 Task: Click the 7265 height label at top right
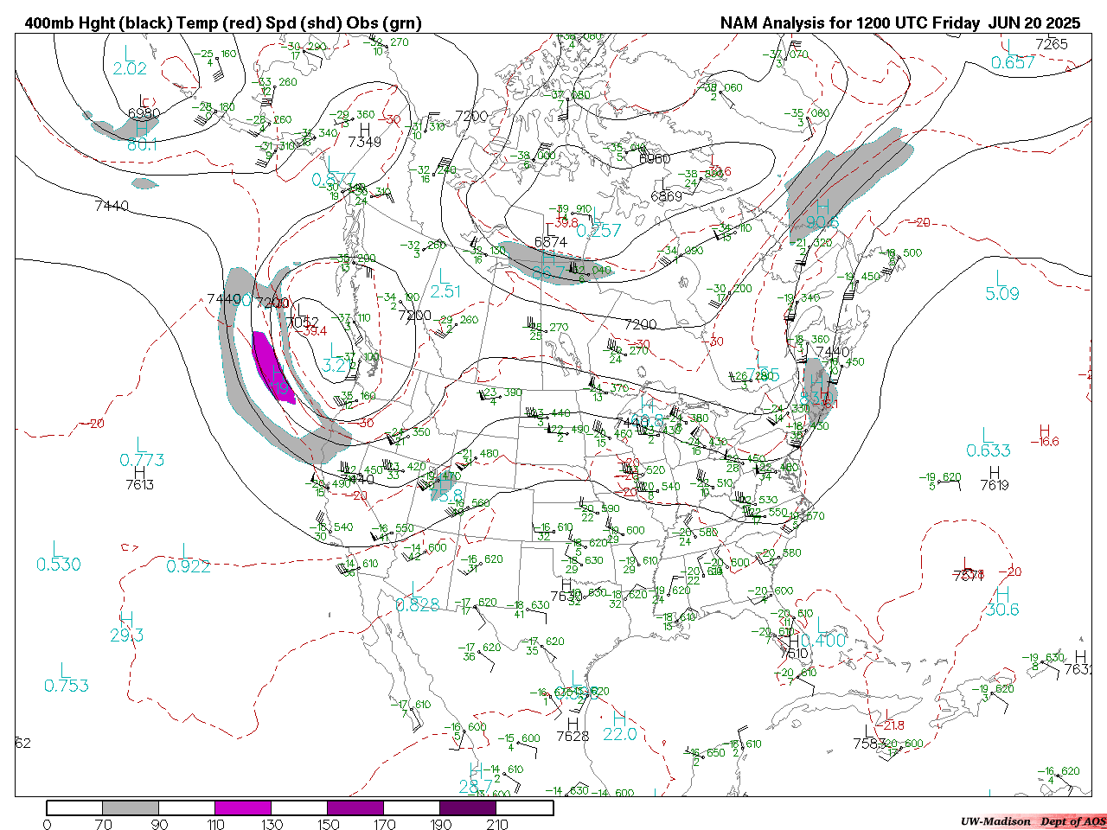[1051, 44]
